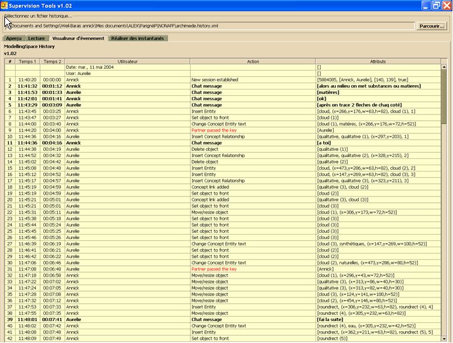Click the # column header

(10, 61)
